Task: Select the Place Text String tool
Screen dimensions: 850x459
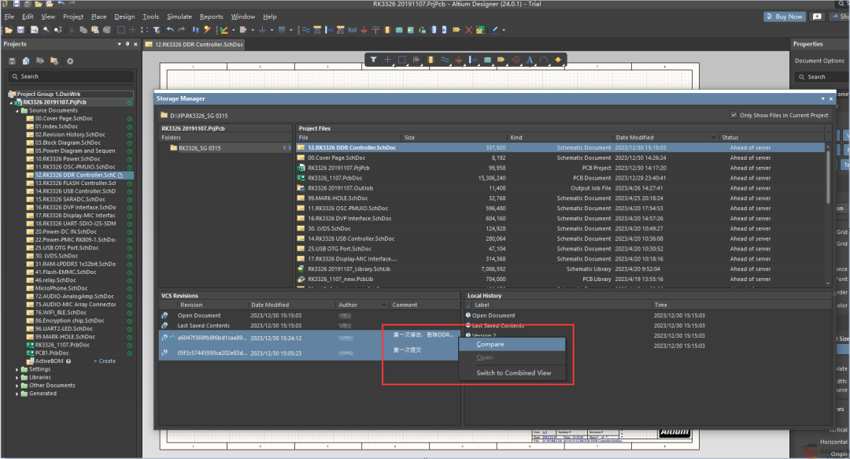Action: pyautogui.click(x=530, y=60)
